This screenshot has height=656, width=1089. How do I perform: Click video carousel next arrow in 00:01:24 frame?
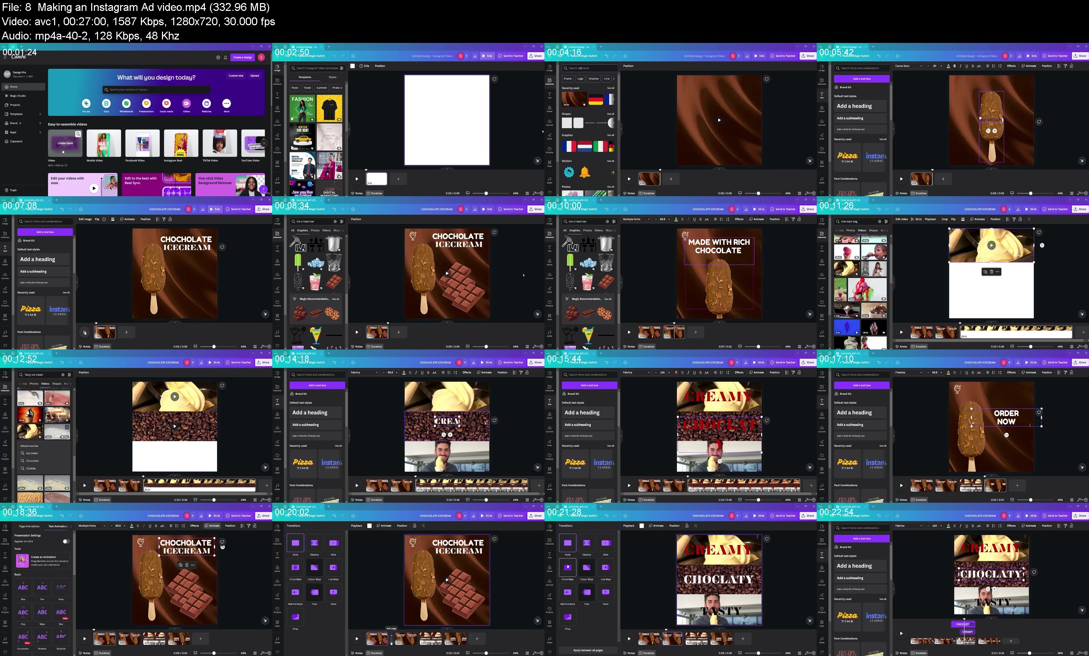264,143
